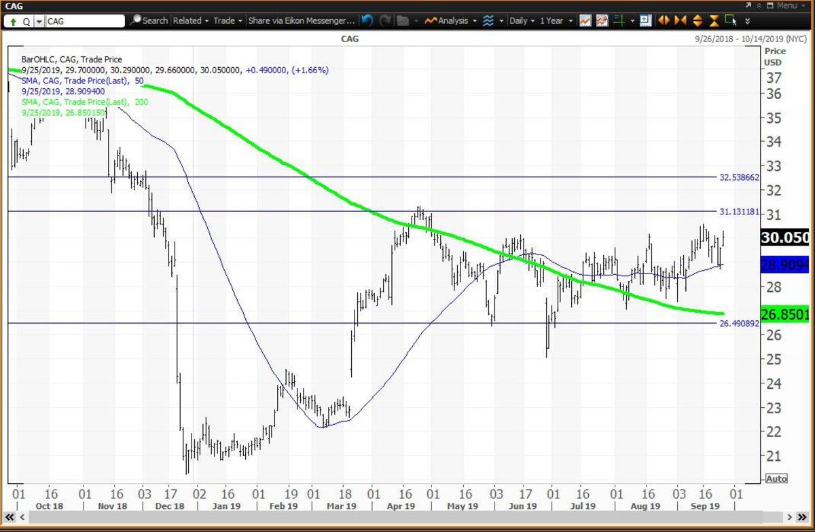Click Share via Eikon Messenger
The width and height of the screenshot is (815, 532).
(301, 20)
